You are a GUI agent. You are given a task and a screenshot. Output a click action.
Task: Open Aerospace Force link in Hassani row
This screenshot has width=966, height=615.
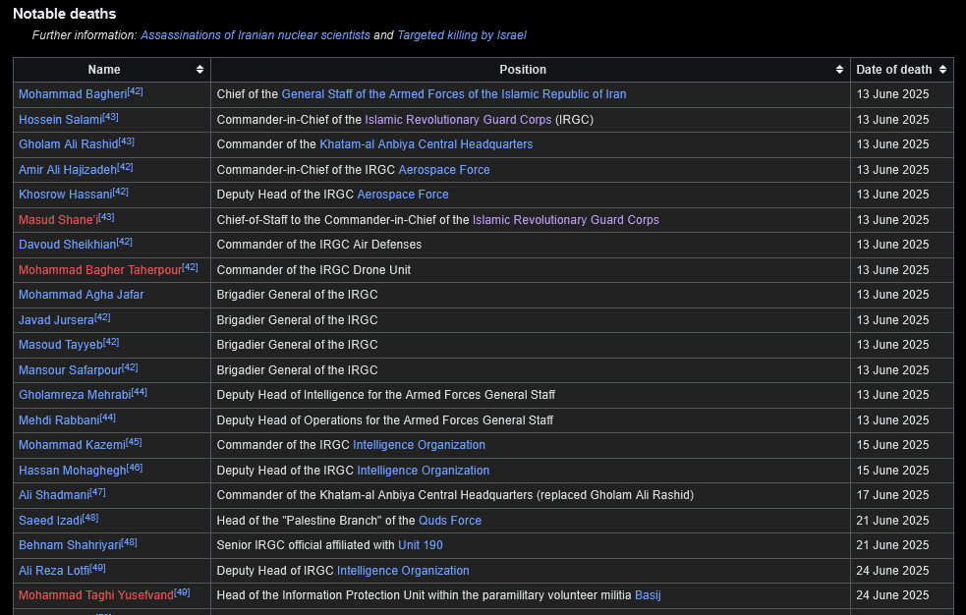[x=403, y=195]
